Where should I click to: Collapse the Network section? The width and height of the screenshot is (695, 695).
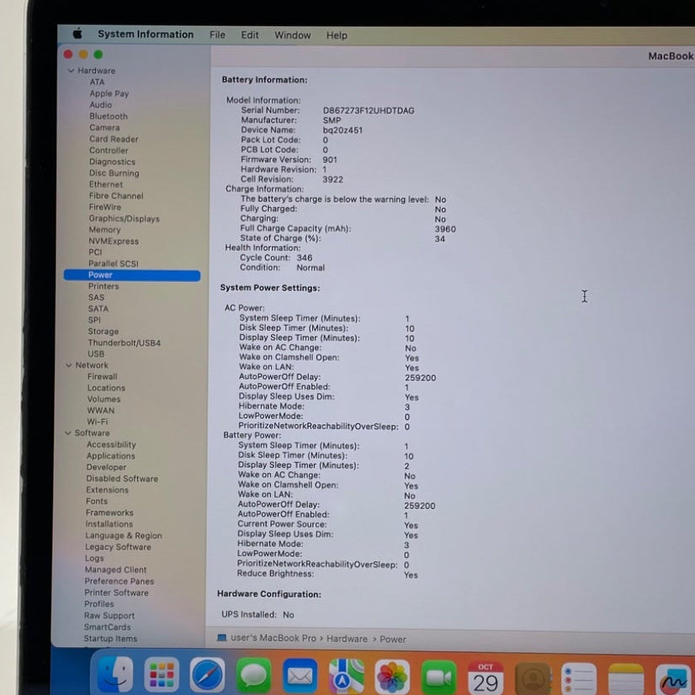pos(68,365)
